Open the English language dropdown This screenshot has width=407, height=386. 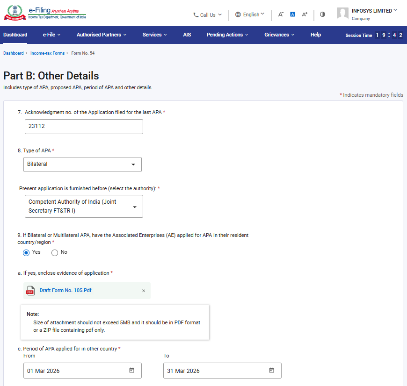(250, 14)
